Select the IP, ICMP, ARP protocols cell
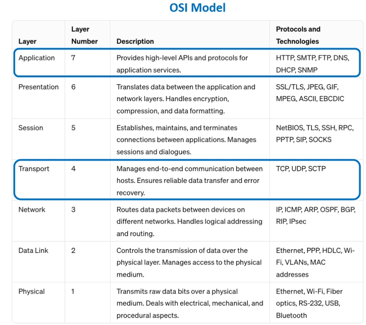This screenshot has height=325, width=366. [x=316, y=215]
